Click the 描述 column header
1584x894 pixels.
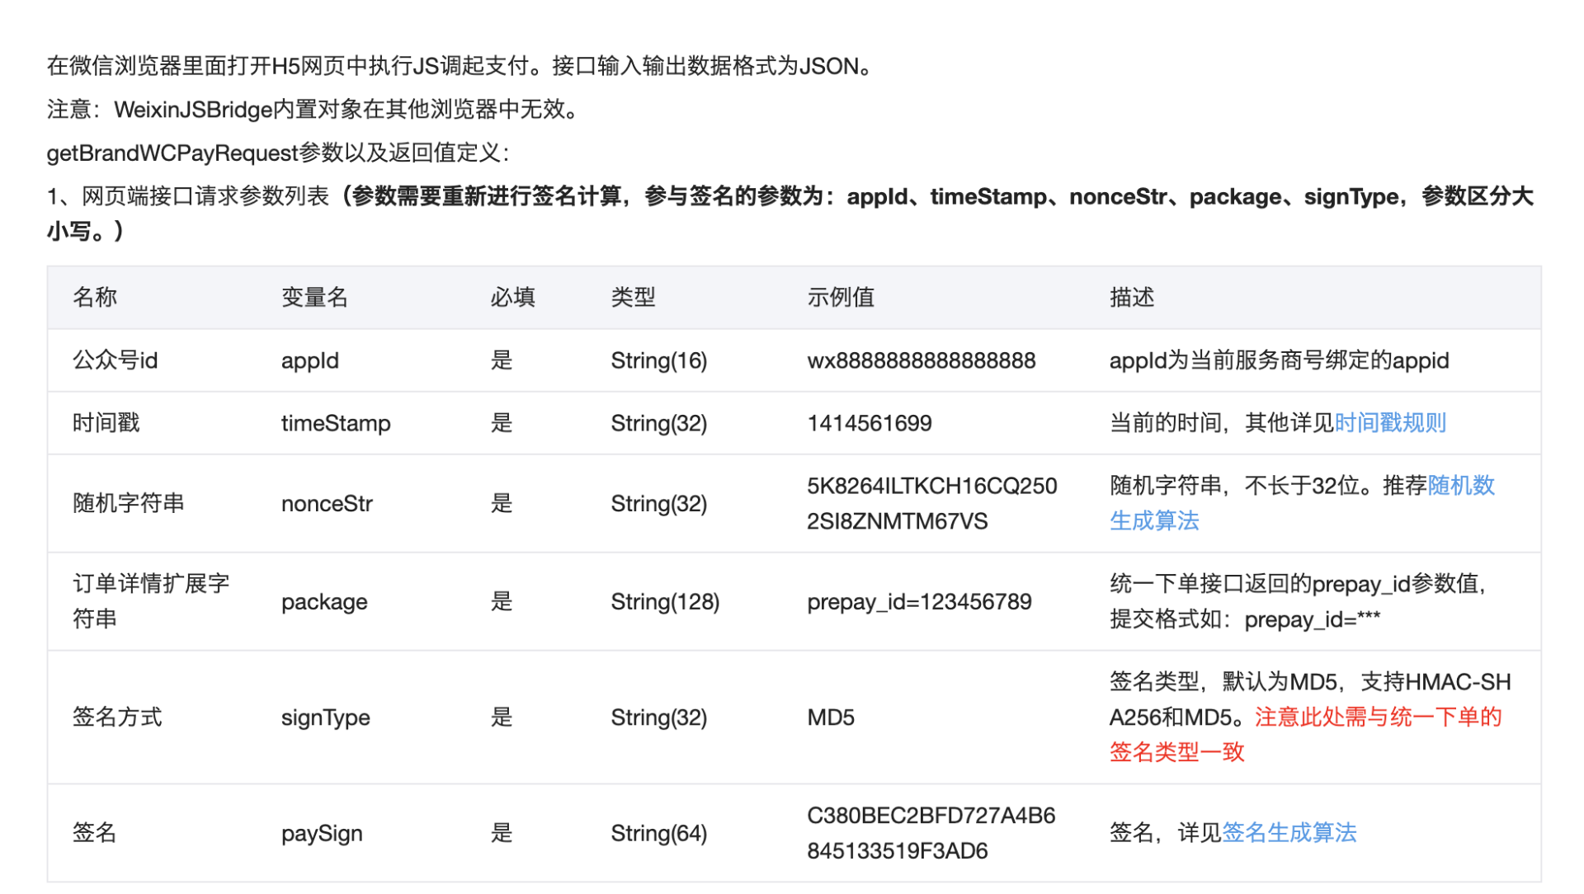pos(1132,297)
